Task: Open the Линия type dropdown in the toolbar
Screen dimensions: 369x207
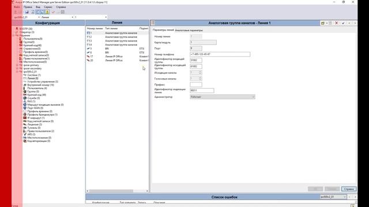Action: [72, 17]
